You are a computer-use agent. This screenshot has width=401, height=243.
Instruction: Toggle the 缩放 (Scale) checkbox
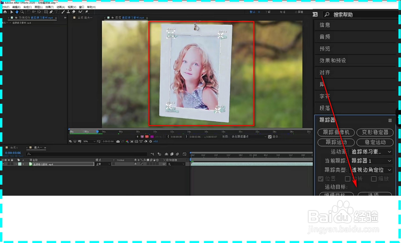[x=374, y=179]
